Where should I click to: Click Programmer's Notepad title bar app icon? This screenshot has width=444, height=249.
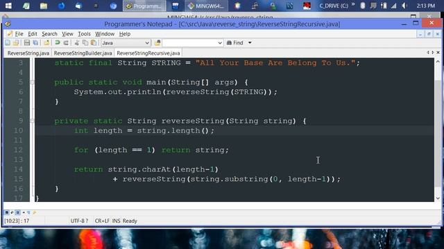click(8, 24)
